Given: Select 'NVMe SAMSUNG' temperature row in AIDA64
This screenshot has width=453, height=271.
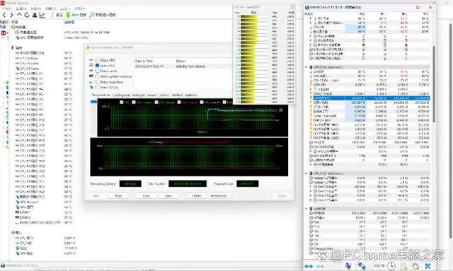Looking at the screenshot, I should (x=38, y=223).
